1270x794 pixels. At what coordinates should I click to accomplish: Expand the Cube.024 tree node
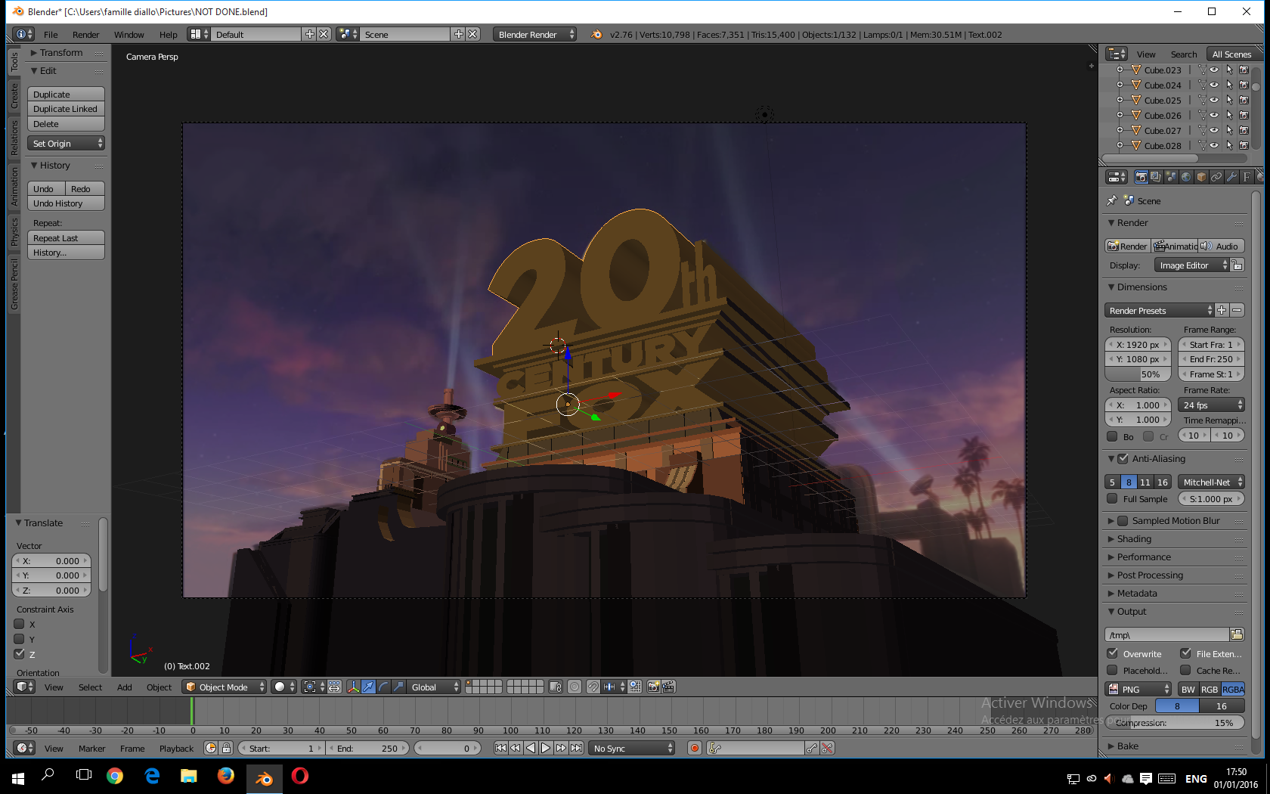[1120, 85]
